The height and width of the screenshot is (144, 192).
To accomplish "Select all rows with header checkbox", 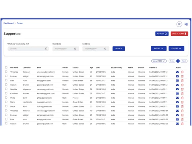I will (x=6, y=68).
